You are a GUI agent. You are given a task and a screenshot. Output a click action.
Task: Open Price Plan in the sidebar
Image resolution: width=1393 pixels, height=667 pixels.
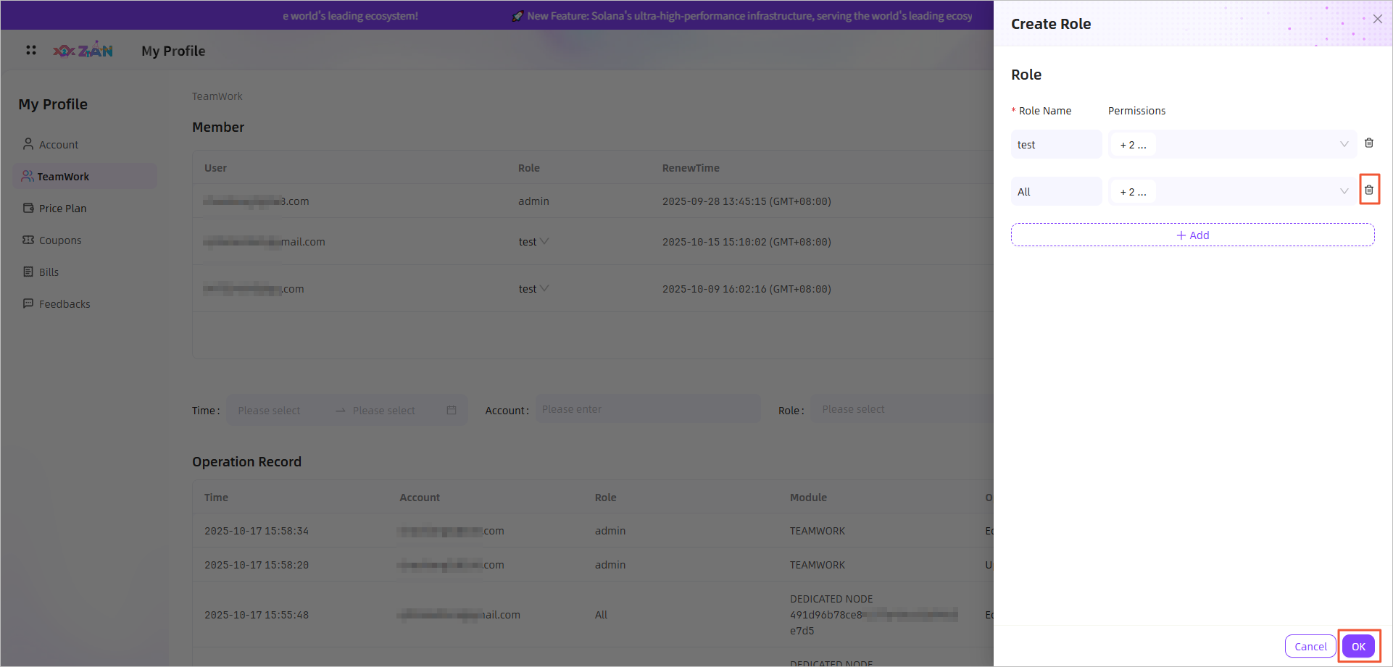pyautogui.click(x=85, y=208)
